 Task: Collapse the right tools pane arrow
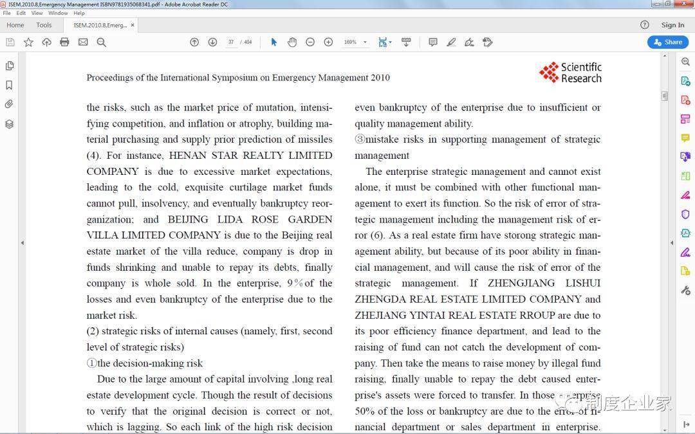click(671, 242)
